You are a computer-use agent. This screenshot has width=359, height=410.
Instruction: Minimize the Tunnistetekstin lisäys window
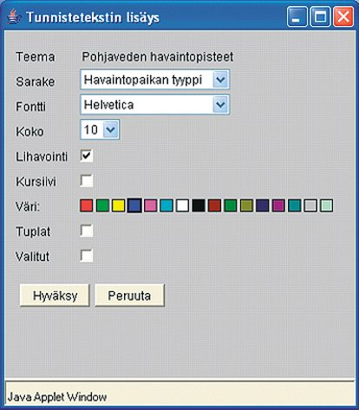coord(297,17)
